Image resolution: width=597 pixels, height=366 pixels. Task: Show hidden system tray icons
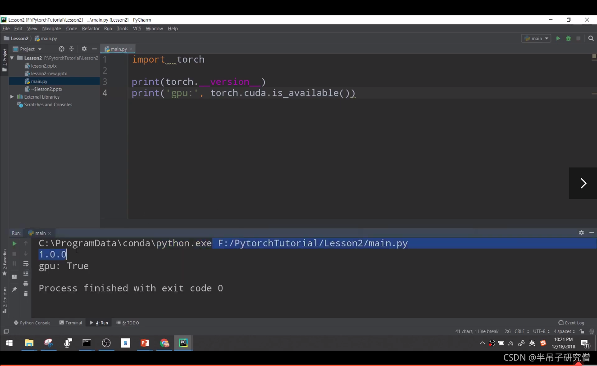point(483,343)
